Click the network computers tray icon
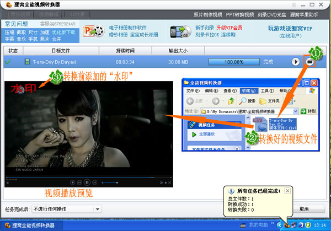This screenshot has height=231, width=331. tap(294, 225)
